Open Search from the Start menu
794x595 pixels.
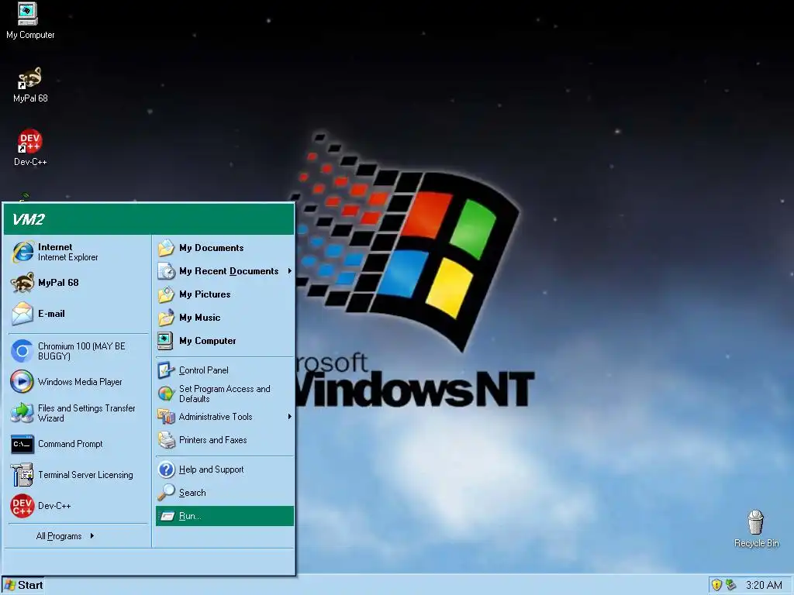point(225,493)
